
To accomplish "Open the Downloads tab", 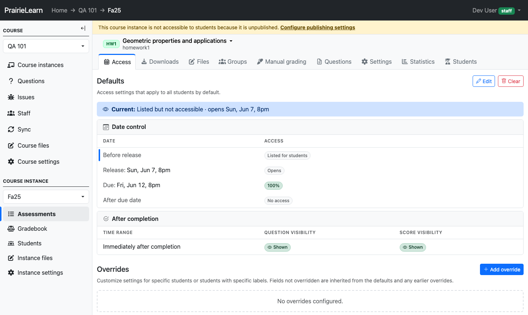I will coord(160,62).
